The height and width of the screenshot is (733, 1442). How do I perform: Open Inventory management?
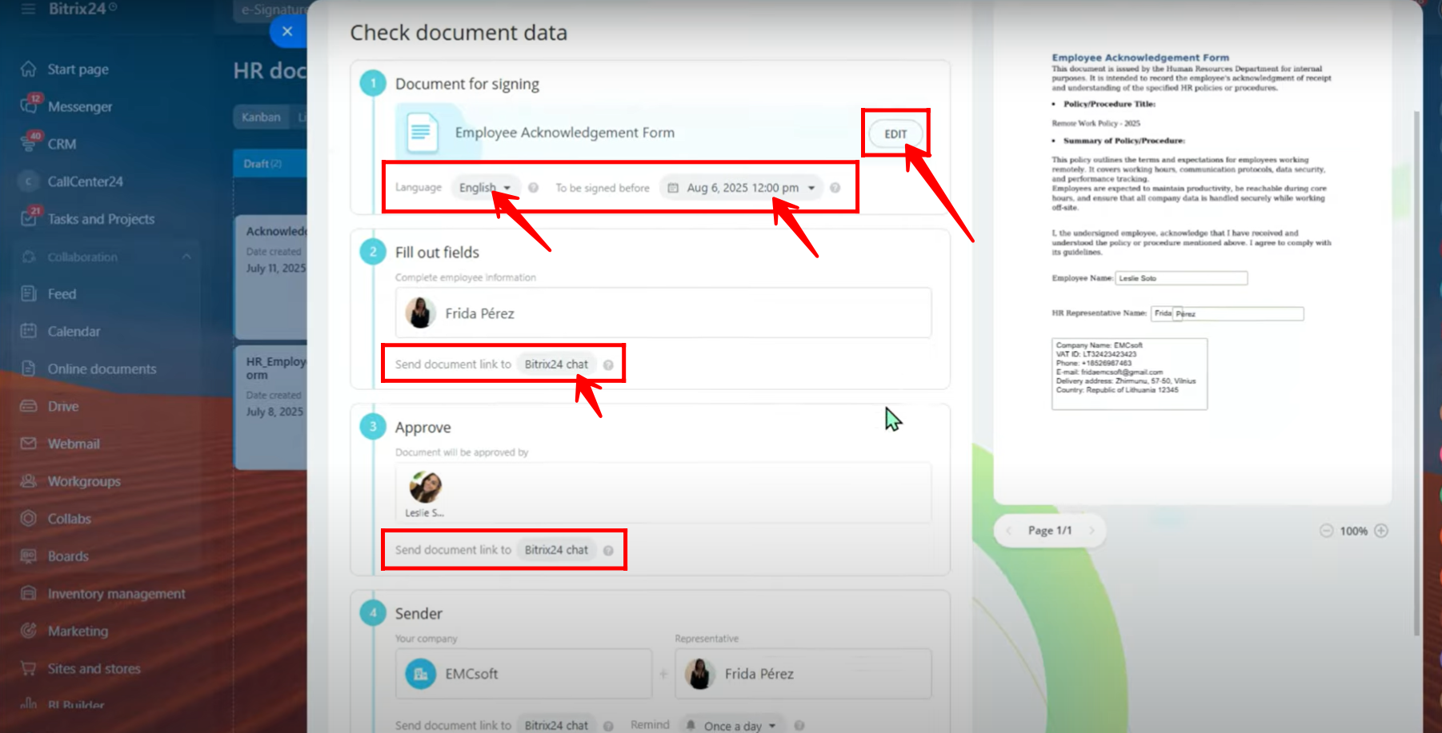click(x=116, y=594)
